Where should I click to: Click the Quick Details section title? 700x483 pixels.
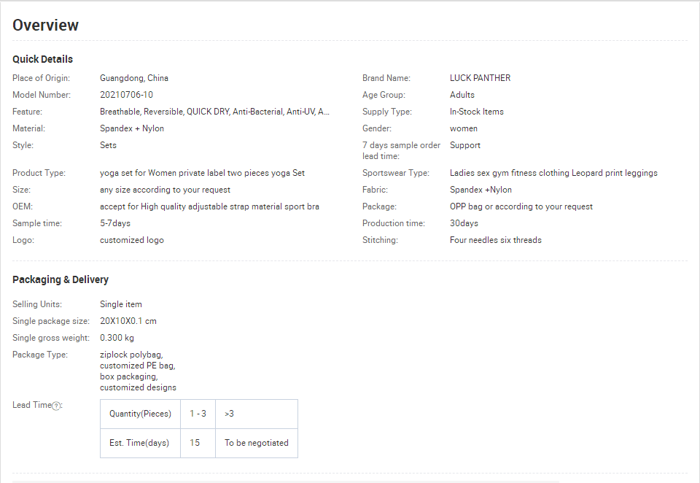click(x=42, y=59)
